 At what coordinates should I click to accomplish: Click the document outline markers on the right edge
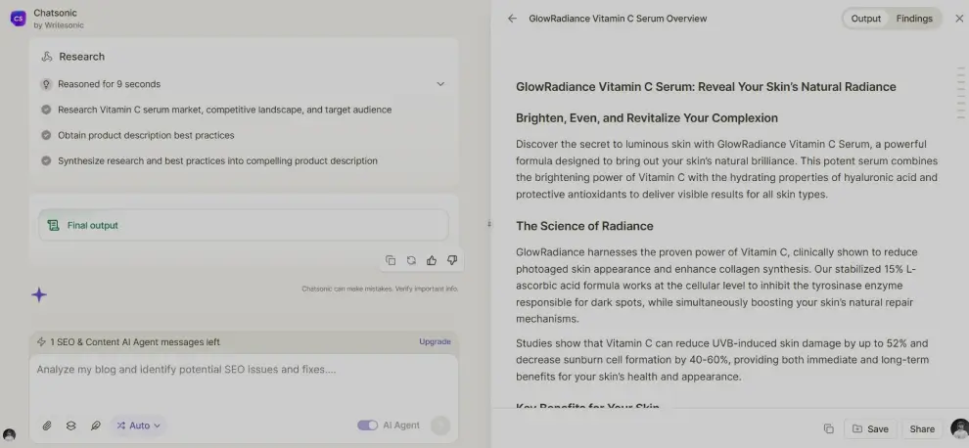961,93
